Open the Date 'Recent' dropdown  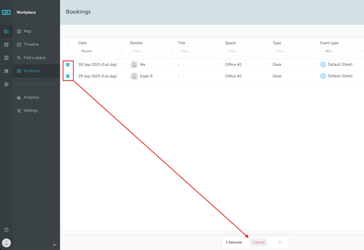tap(101, 51)
